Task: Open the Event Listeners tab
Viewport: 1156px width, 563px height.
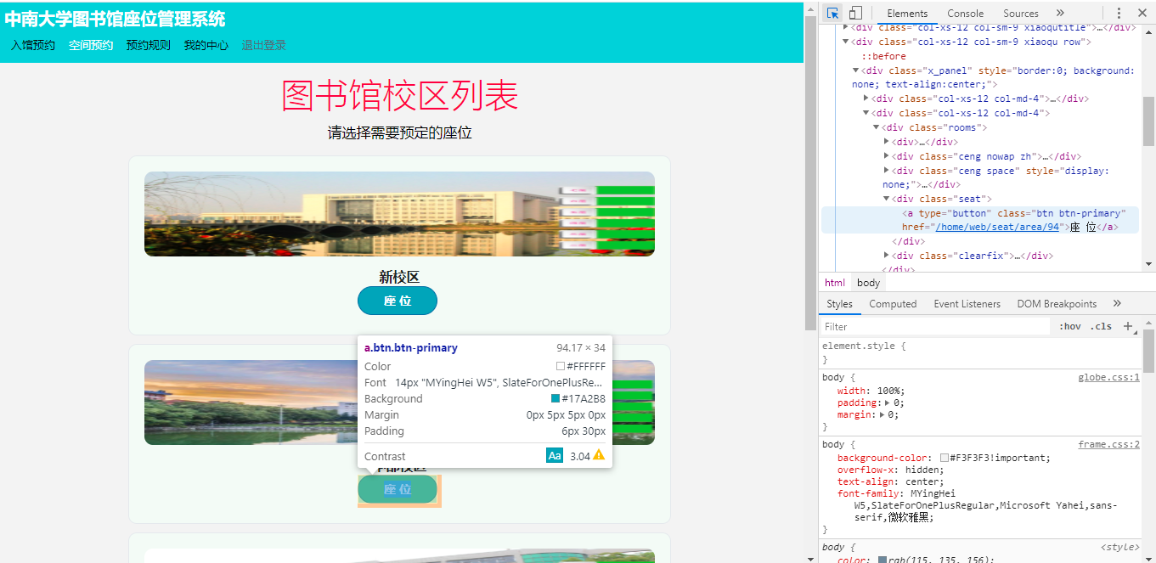Action: click(x=967, y=304)
